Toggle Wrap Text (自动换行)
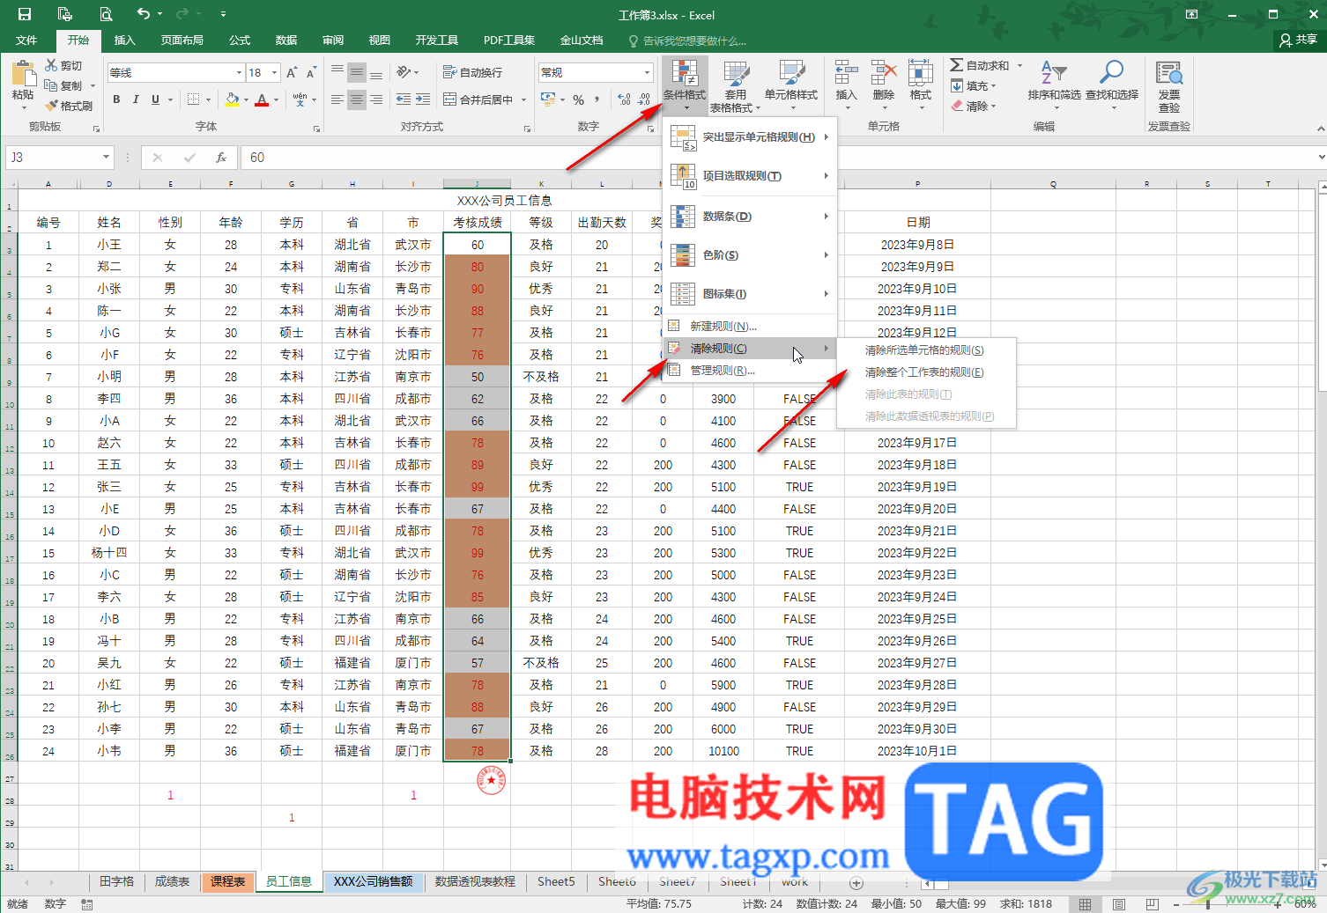The image size is (1327, 913). point(472,72)
